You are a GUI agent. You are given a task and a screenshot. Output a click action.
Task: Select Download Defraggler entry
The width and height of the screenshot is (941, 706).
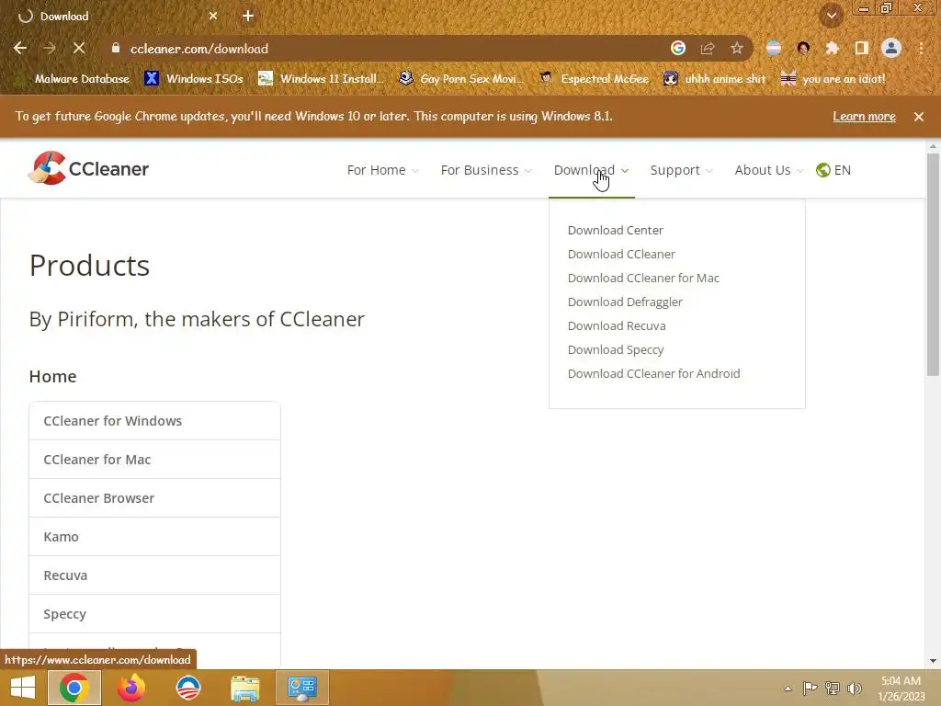pyautogui.click(x=625, y=302)
